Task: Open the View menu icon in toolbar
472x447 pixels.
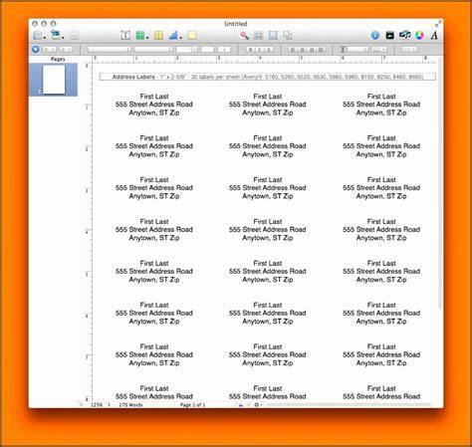Action: point(39,35)
